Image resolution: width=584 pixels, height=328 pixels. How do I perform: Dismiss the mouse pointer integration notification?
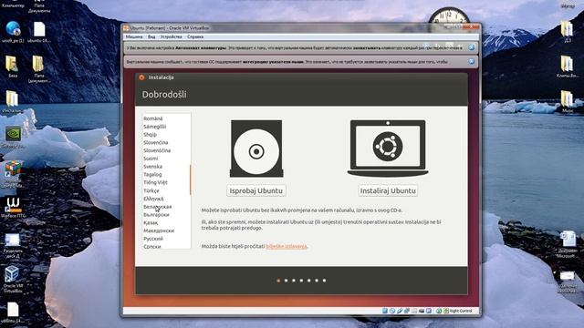[x=472, y=61]
